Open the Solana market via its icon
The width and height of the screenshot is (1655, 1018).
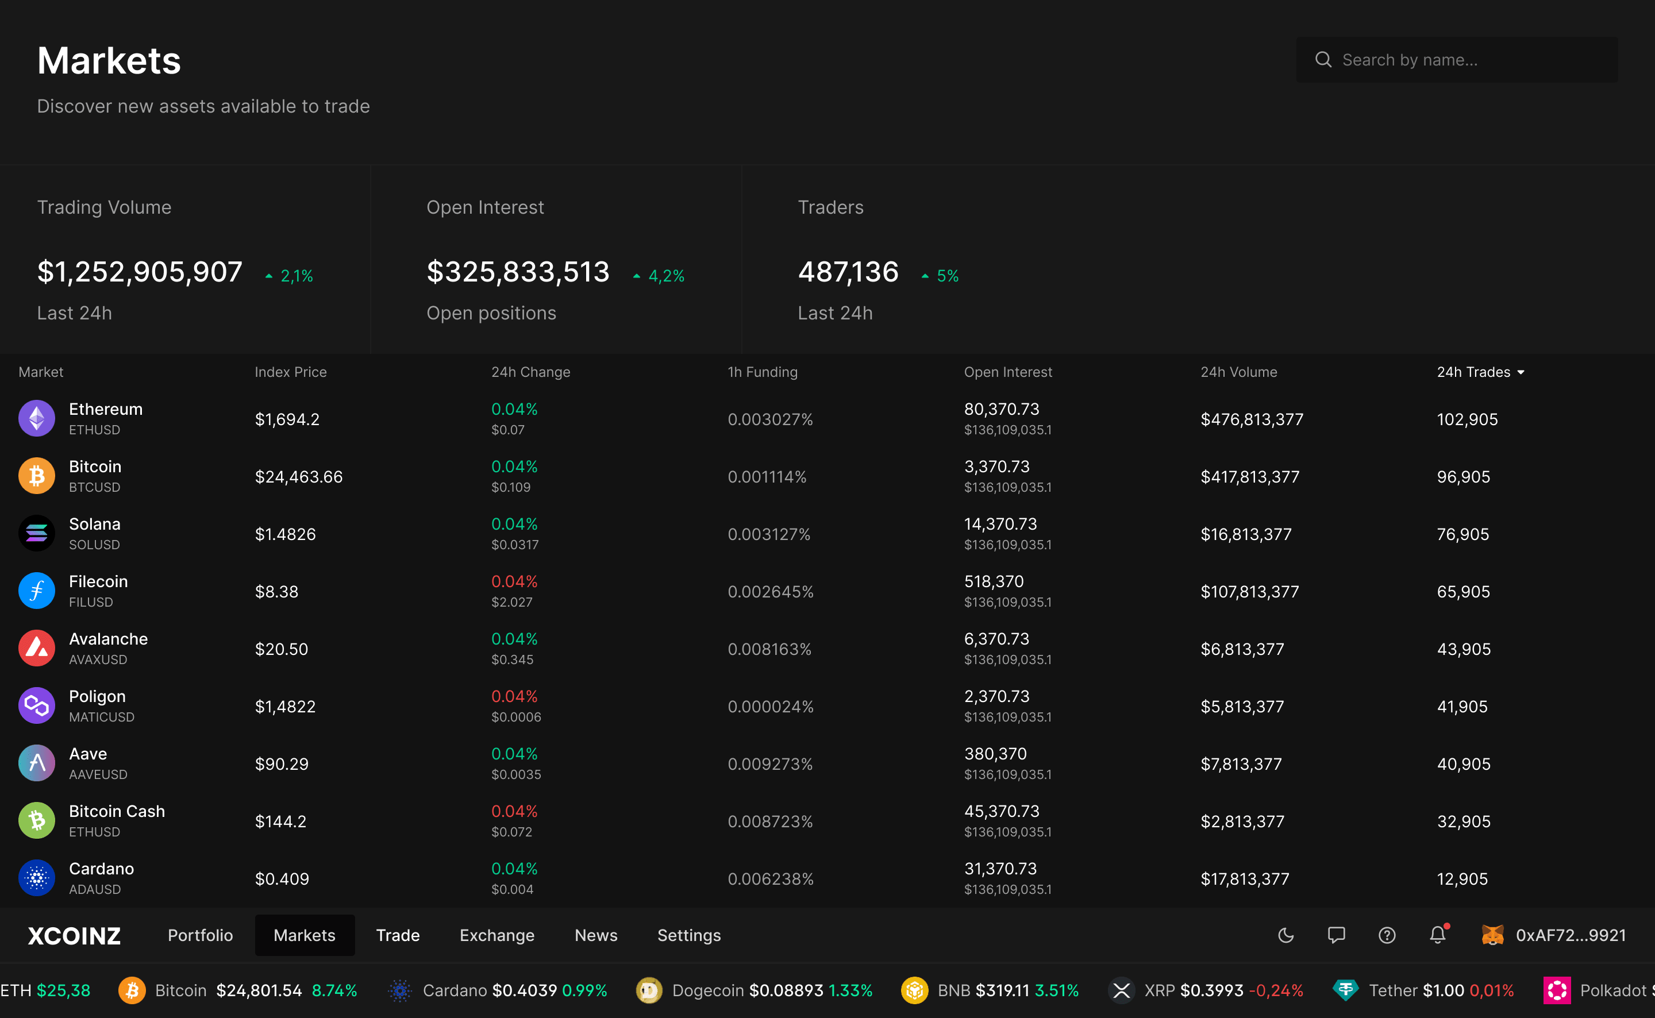36,533
